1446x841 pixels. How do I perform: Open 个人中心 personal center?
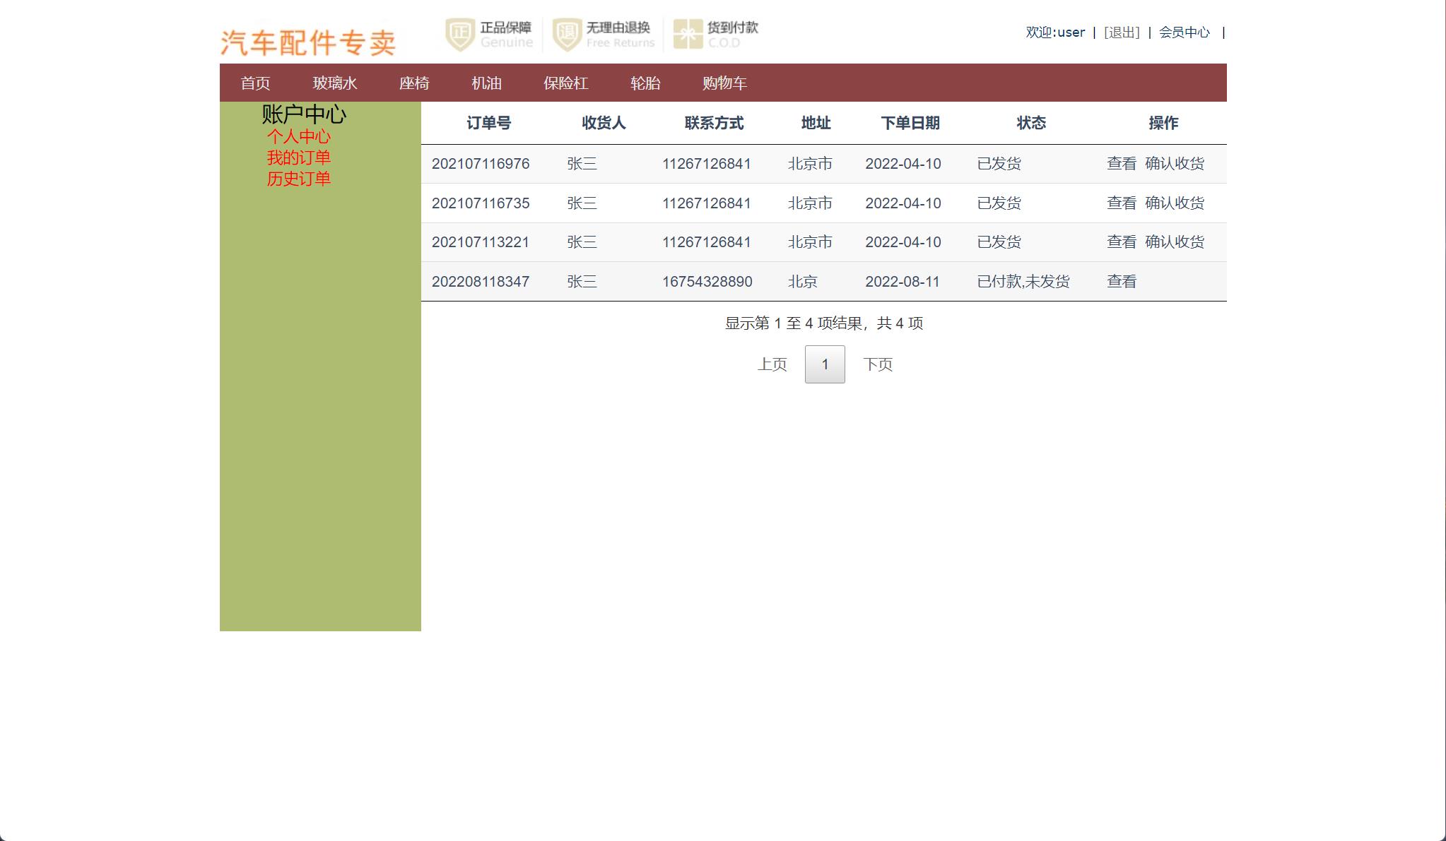point(299,138)
